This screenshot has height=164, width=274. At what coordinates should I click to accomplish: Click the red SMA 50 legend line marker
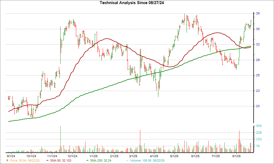48,160
